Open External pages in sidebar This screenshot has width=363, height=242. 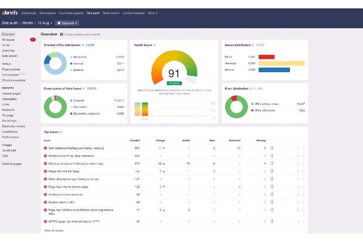point(12,164)
